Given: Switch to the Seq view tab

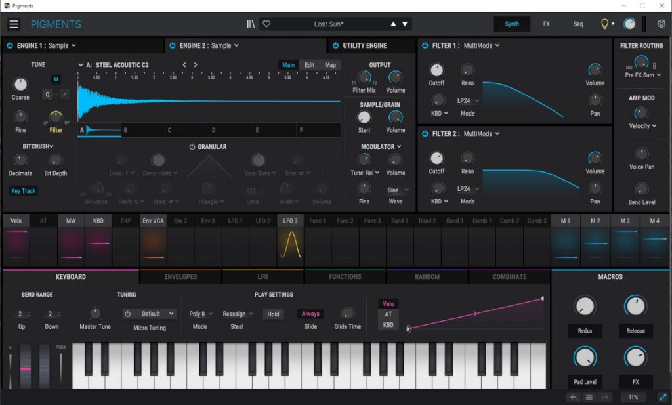Looking at the screenshot, I should tap(578, 24).
